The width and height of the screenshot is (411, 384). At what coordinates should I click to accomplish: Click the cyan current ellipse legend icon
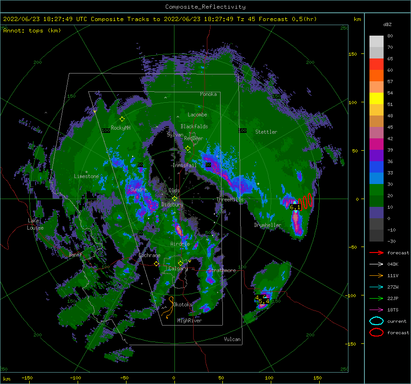coord(376,321)
